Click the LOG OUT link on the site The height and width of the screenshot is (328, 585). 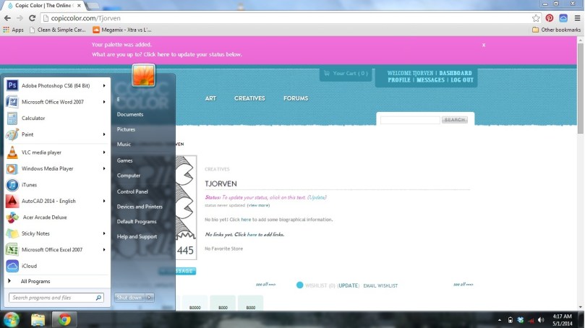point(462,80)
